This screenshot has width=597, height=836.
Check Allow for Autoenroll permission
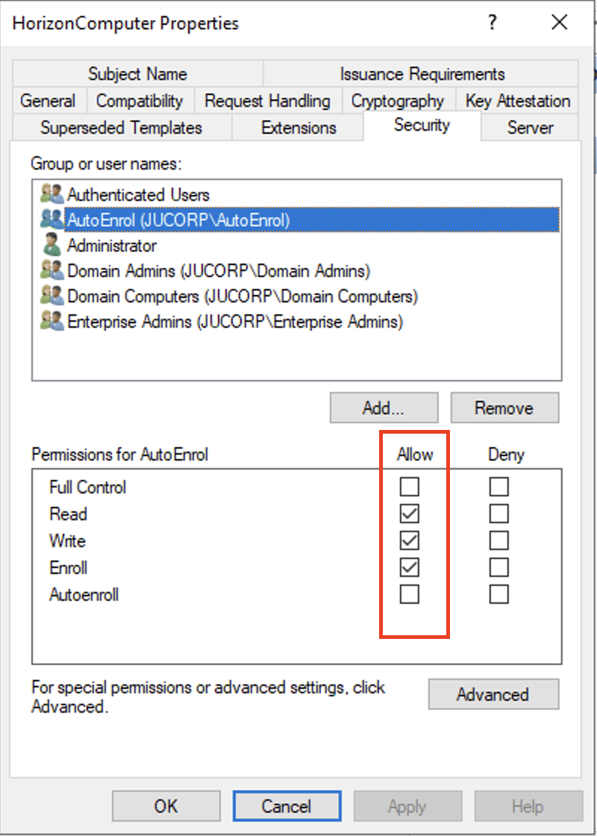click(410, 595)
